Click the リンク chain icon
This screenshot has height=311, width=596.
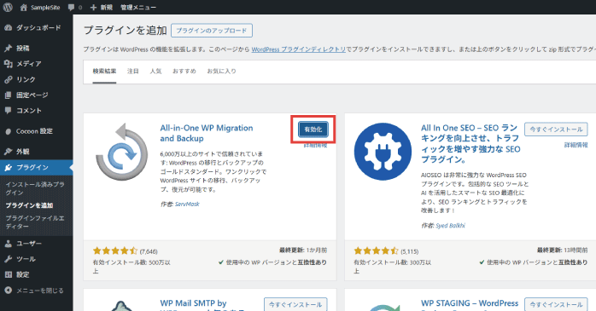(8, 79)
